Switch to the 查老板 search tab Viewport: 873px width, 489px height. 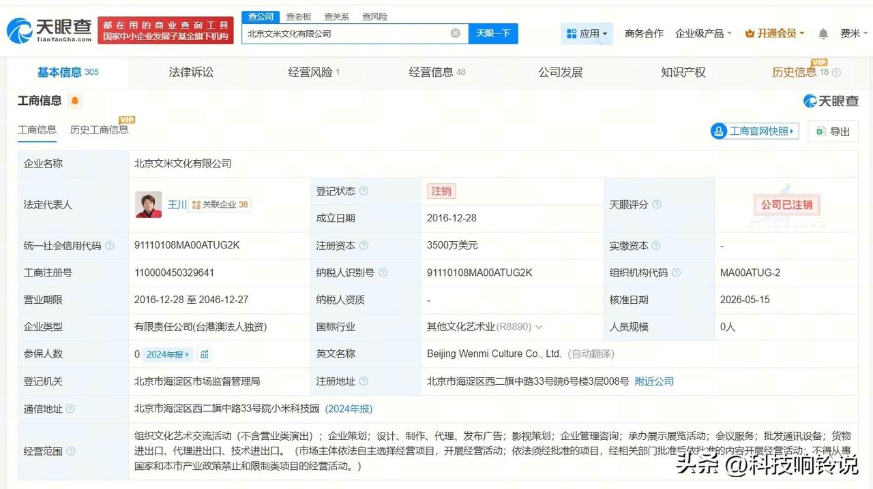coord(299,16)
